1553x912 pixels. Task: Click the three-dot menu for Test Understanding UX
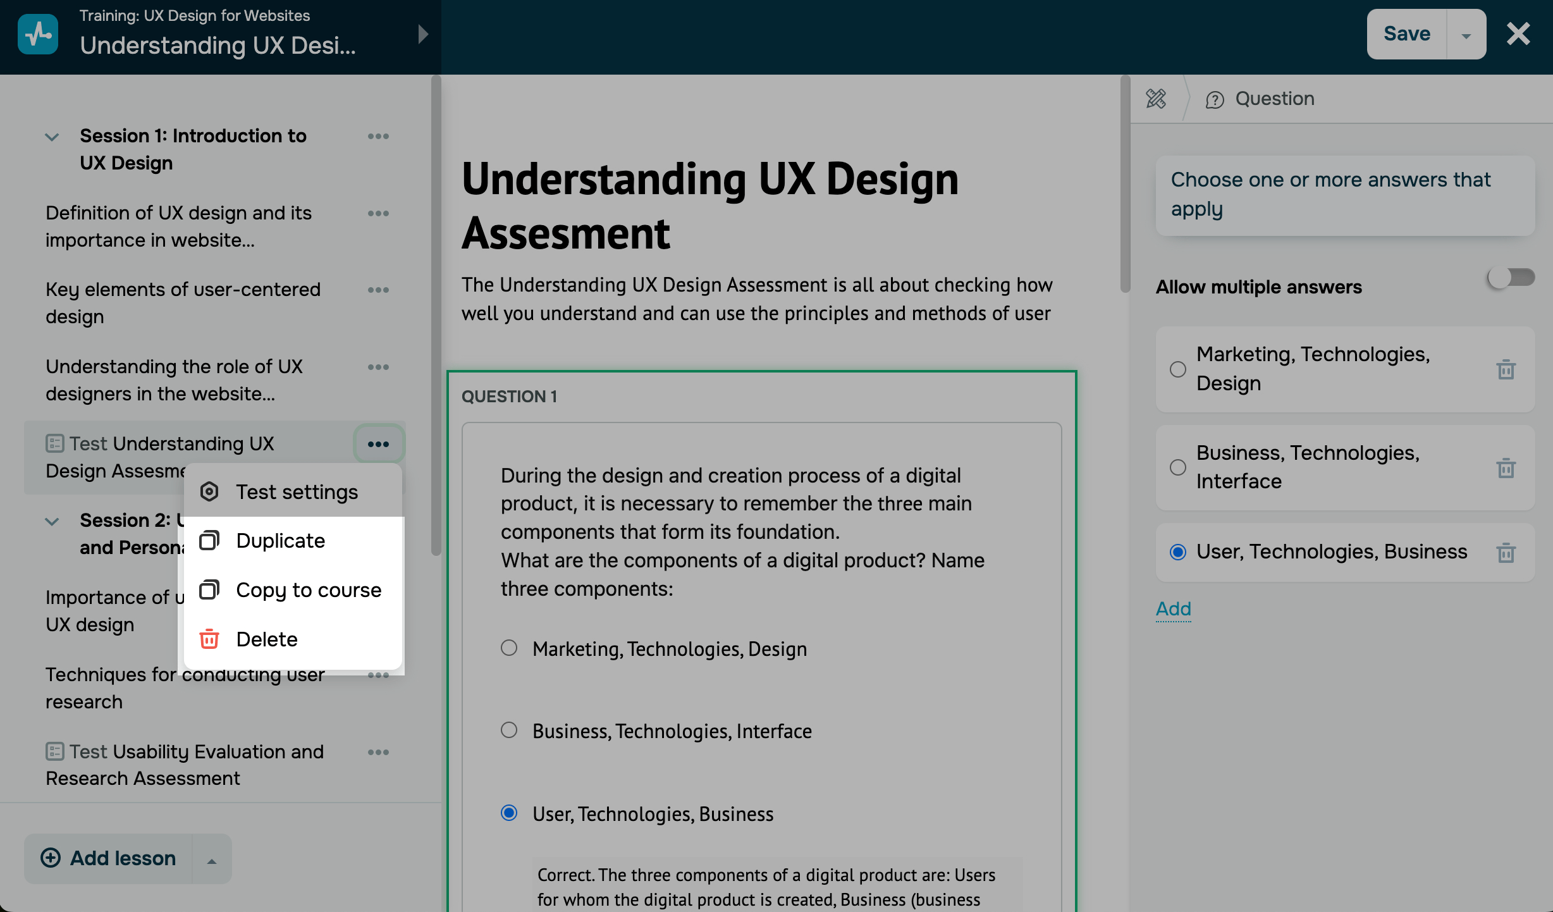[x=378, y=444]
